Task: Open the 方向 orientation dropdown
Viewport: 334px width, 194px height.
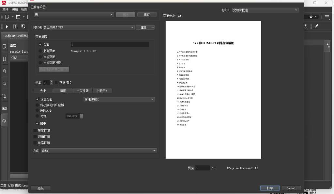Action: (x=99, y=151)
